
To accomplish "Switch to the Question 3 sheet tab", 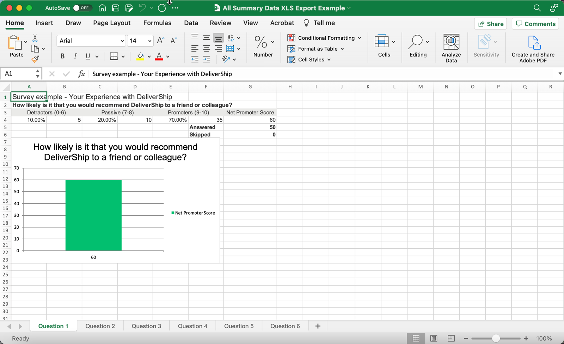I will click(x=146, y=326).
